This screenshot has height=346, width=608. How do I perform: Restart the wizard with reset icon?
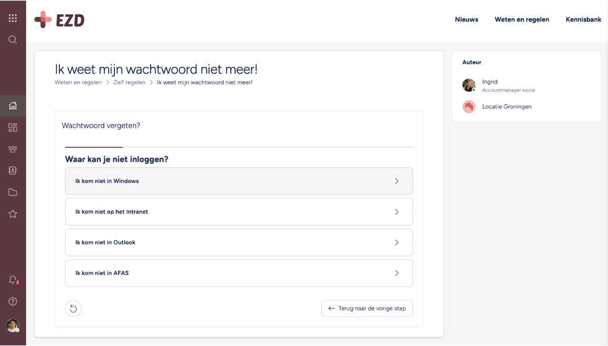tap(73, 309)
